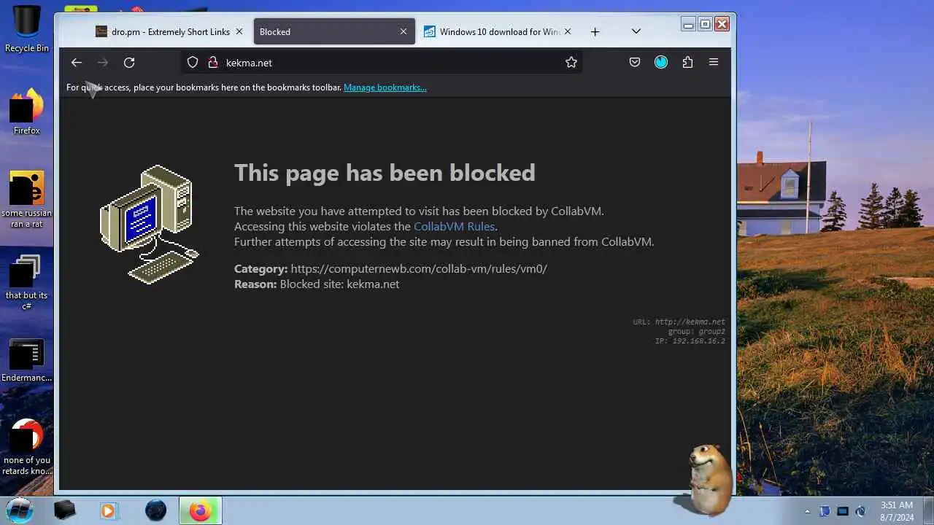
Task: Click the IP 192.168.16.2 text
Action: [690, 341]
